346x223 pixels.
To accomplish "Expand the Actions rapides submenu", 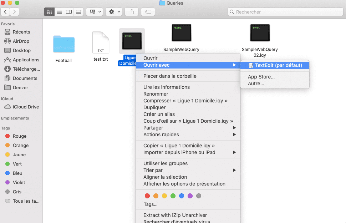I will (188, 135).
